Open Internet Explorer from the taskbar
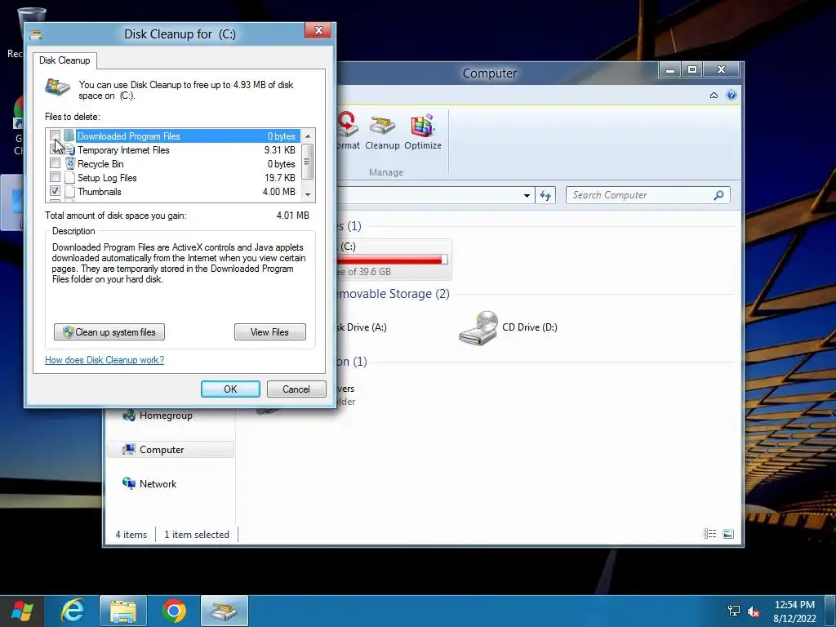Screen dimensions: 836x627 click(x=73, y=611)
